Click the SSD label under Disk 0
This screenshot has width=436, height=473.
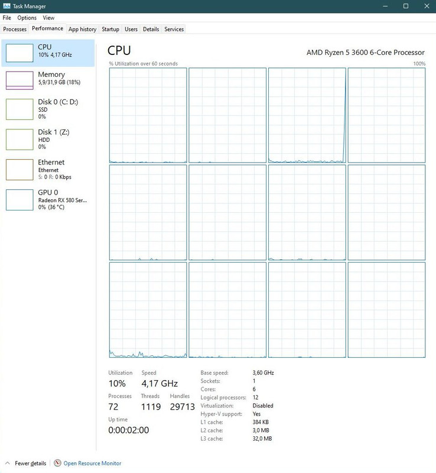click(43, 109)
